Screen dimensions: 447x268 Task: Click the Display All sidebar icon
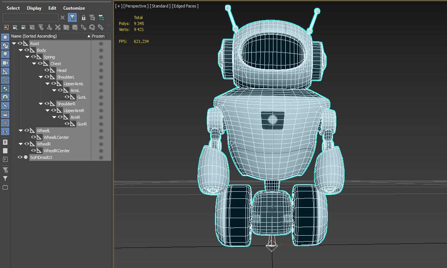pyautogui.click(x=5, y=142)
